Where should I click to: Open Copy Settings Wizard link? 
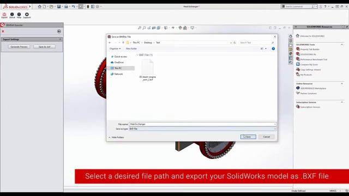[310, 70]
